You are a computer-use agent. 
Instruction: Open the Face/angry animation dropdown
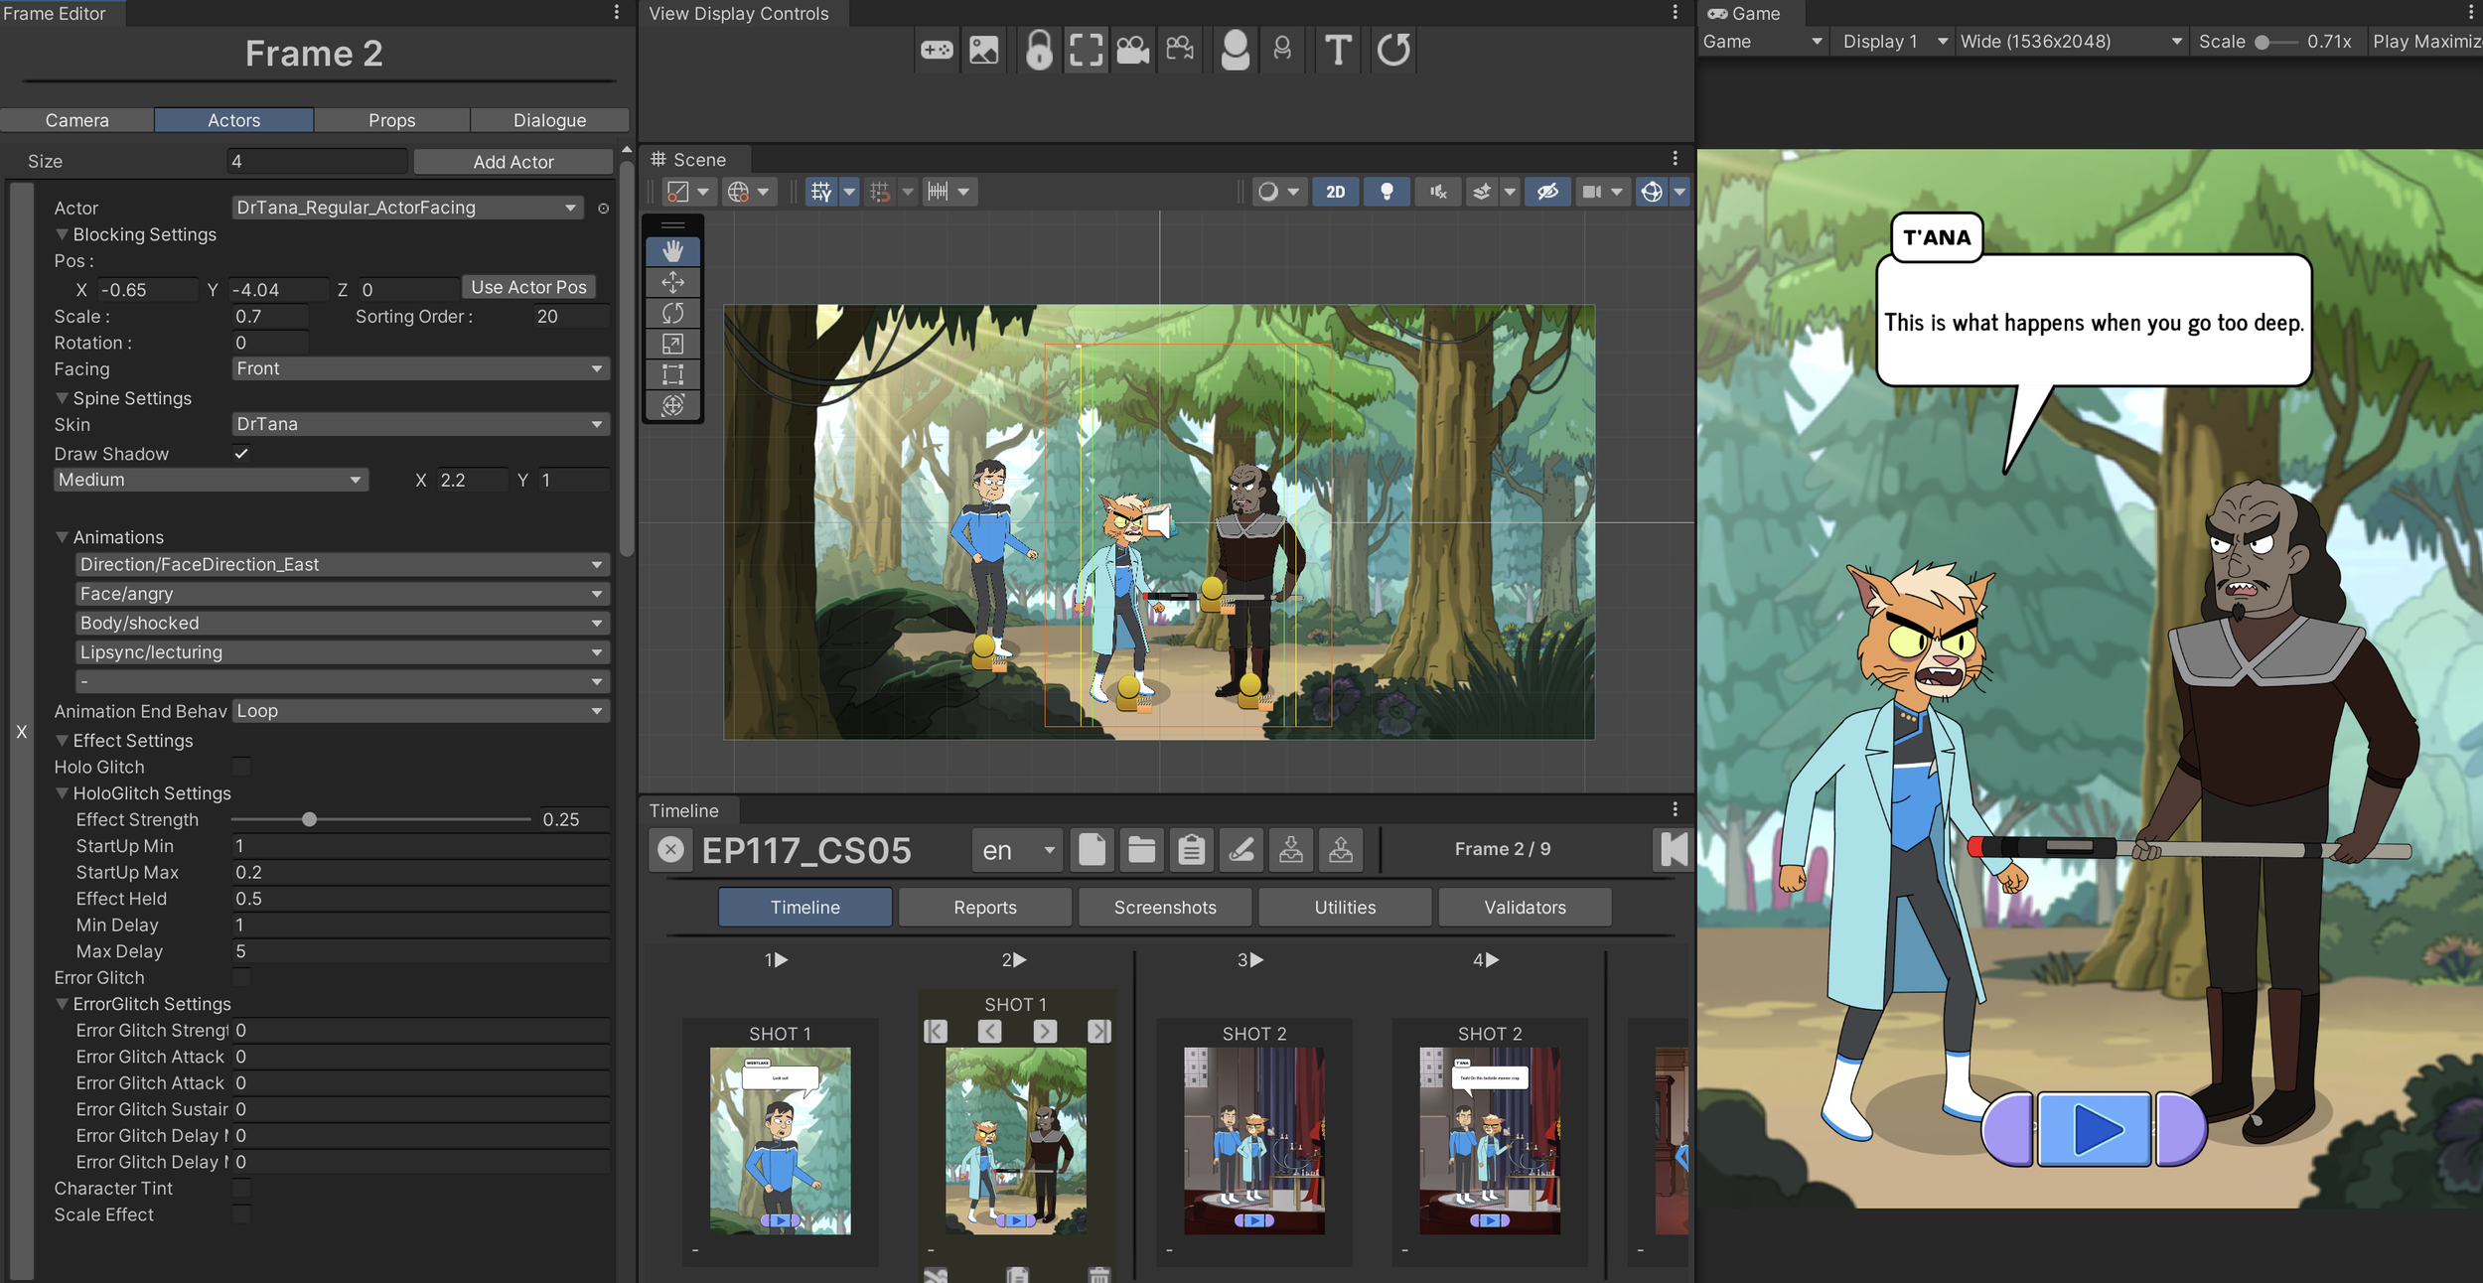341,594
